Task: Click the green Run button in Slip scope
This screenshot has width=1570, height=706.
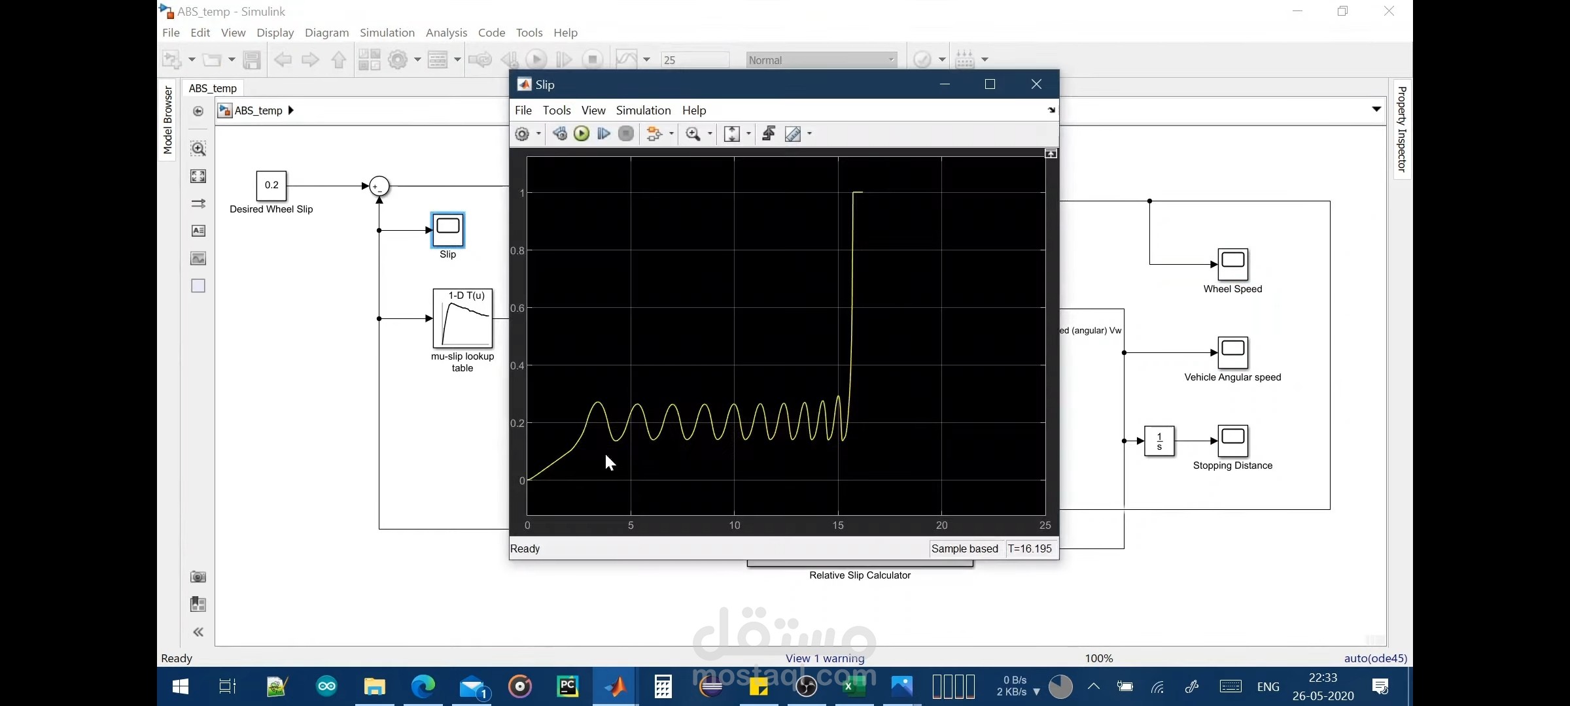Action: coord(582,134)
